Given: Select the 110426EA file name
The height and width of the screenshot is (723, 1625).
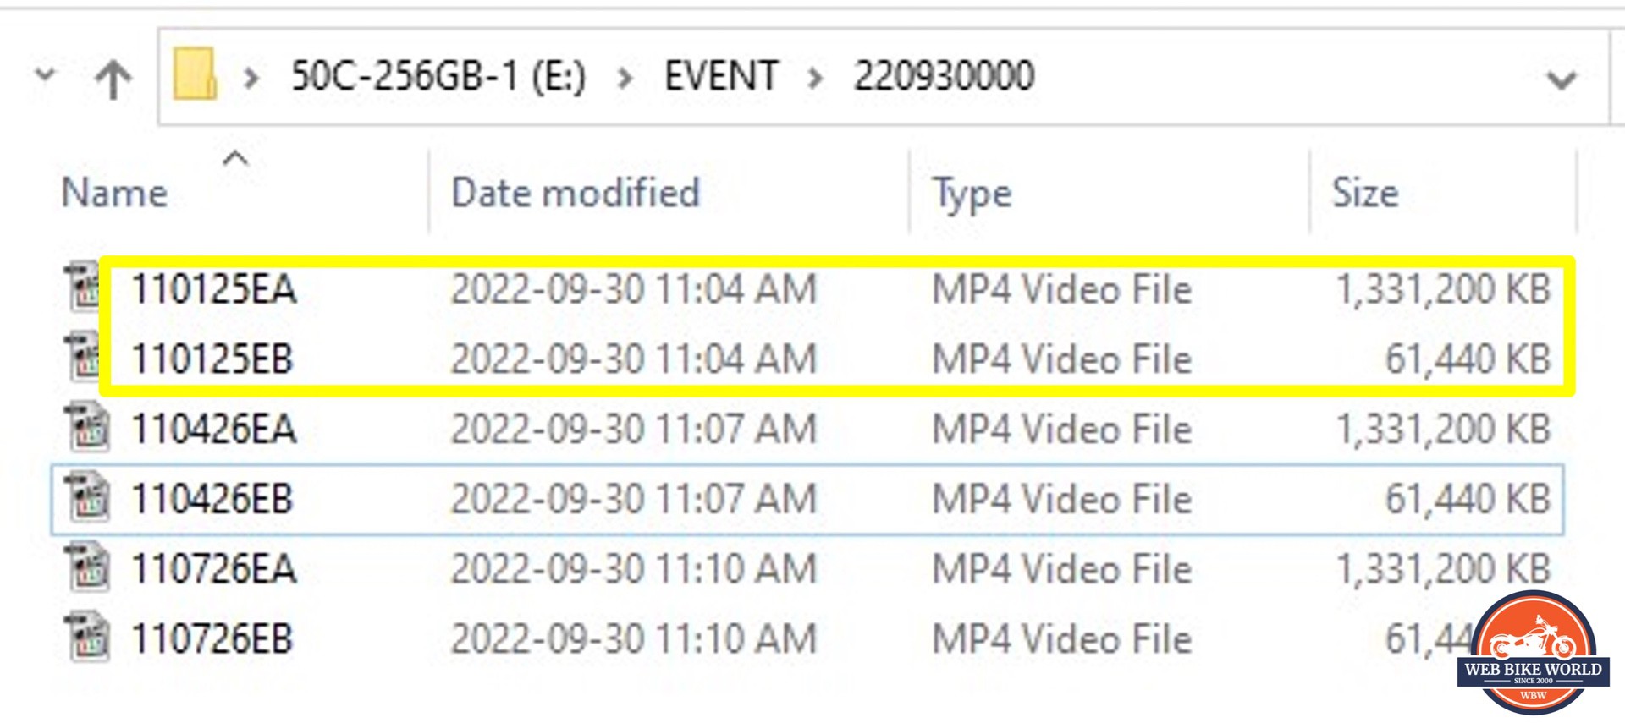Looking at the screenshot, I should coord(213,429).
